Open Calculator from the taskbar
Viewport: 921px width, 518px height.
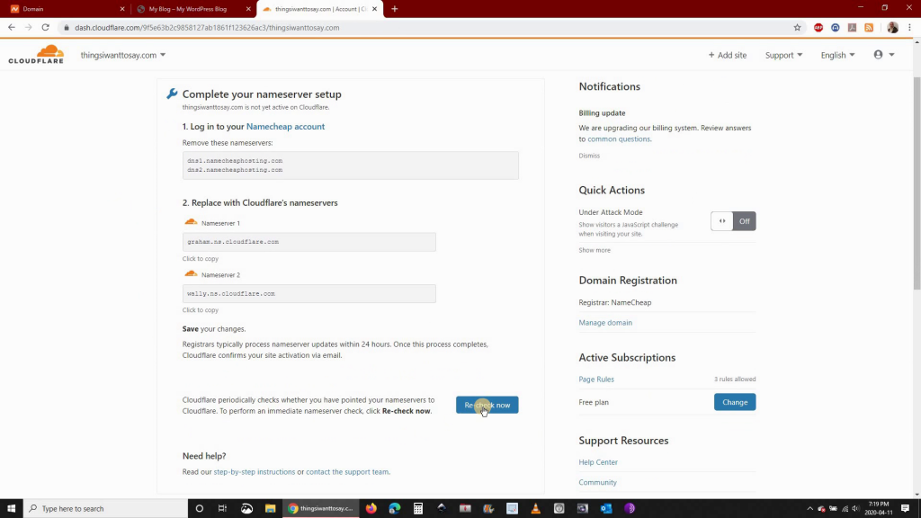click(x=418, y=509)
